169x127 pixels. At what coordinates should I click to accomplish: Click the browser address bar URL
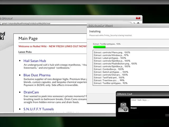pos(26,24)
